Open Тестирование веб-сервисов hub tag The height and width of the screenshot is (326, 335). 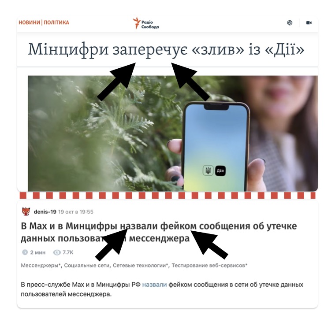(x=209, y=265)
